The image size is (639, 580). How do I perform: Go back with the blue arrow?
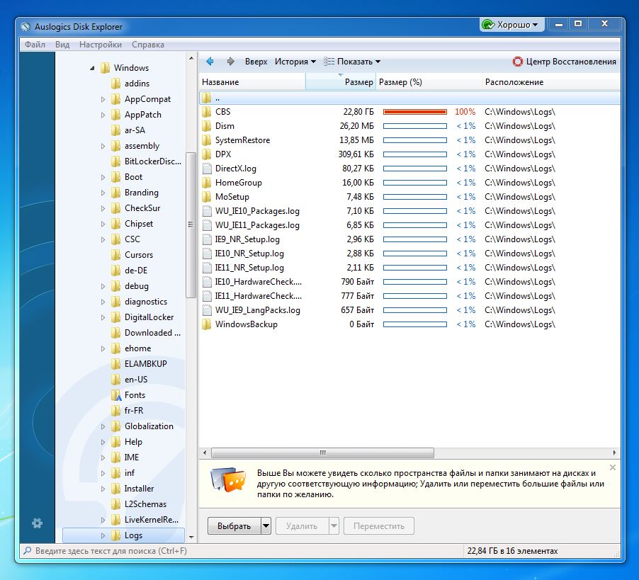pos(210,62)
